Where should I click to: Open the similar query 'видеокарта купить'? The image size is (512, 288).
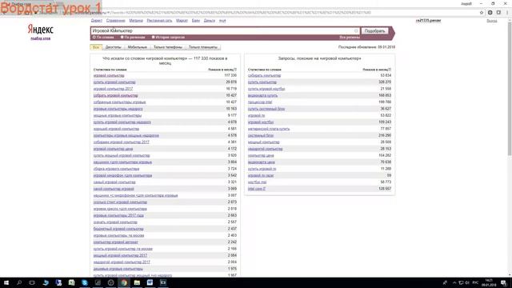click(263, 96)
